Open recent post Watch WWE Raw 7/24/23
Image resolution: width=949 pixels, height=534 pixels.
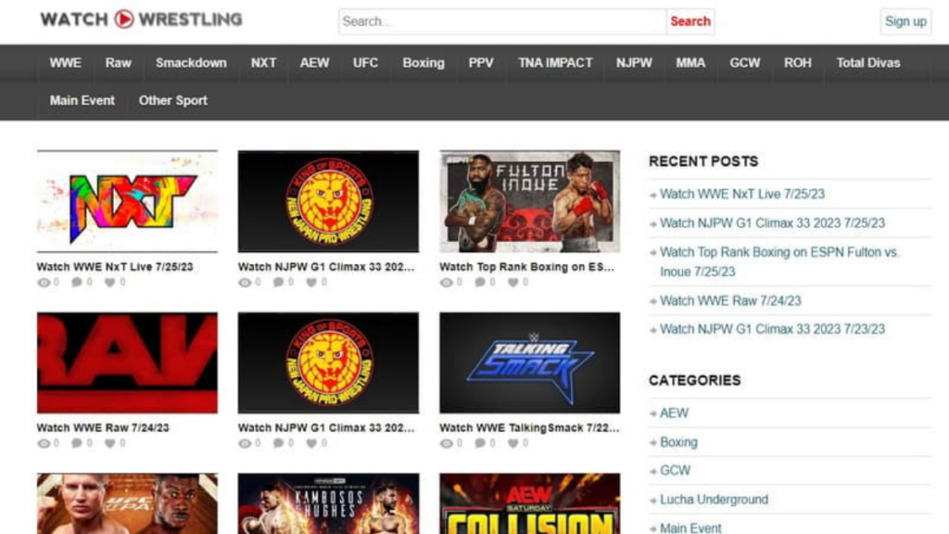(x=730, y=301)
